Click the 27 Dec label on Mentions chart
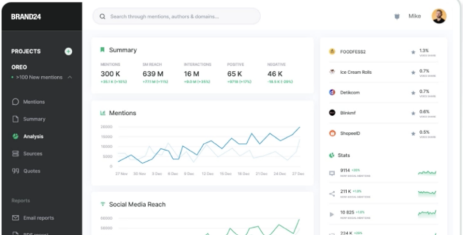The image size is (463, 235). coord(298,174)
